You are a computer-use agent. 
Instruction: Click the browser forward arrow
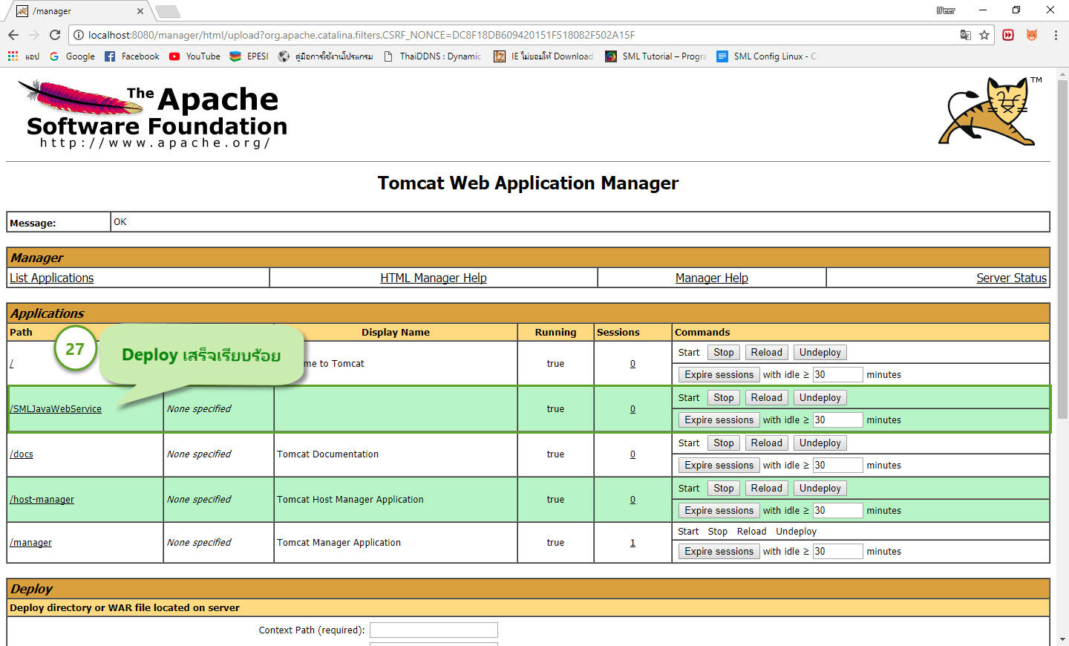click(33, 35)
